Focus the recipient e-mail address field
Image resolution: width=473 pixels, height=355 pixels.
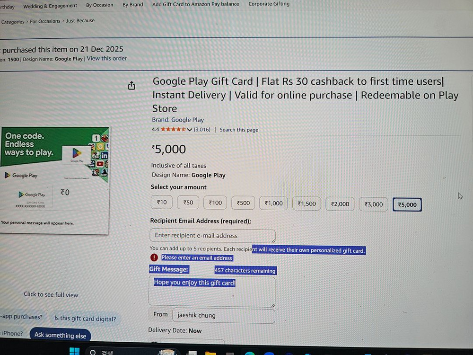pyautogui.click(x=213, y=236)
